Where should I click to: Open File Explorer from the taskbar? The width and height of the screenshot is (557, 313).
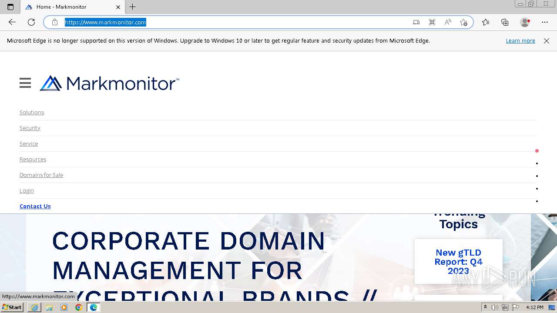click(x=49, y=307)
